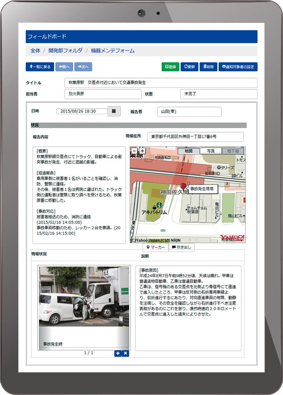283x395 pixels.
Task: Edit the 担当者 field 及川英彦
Action: (103, 94)
